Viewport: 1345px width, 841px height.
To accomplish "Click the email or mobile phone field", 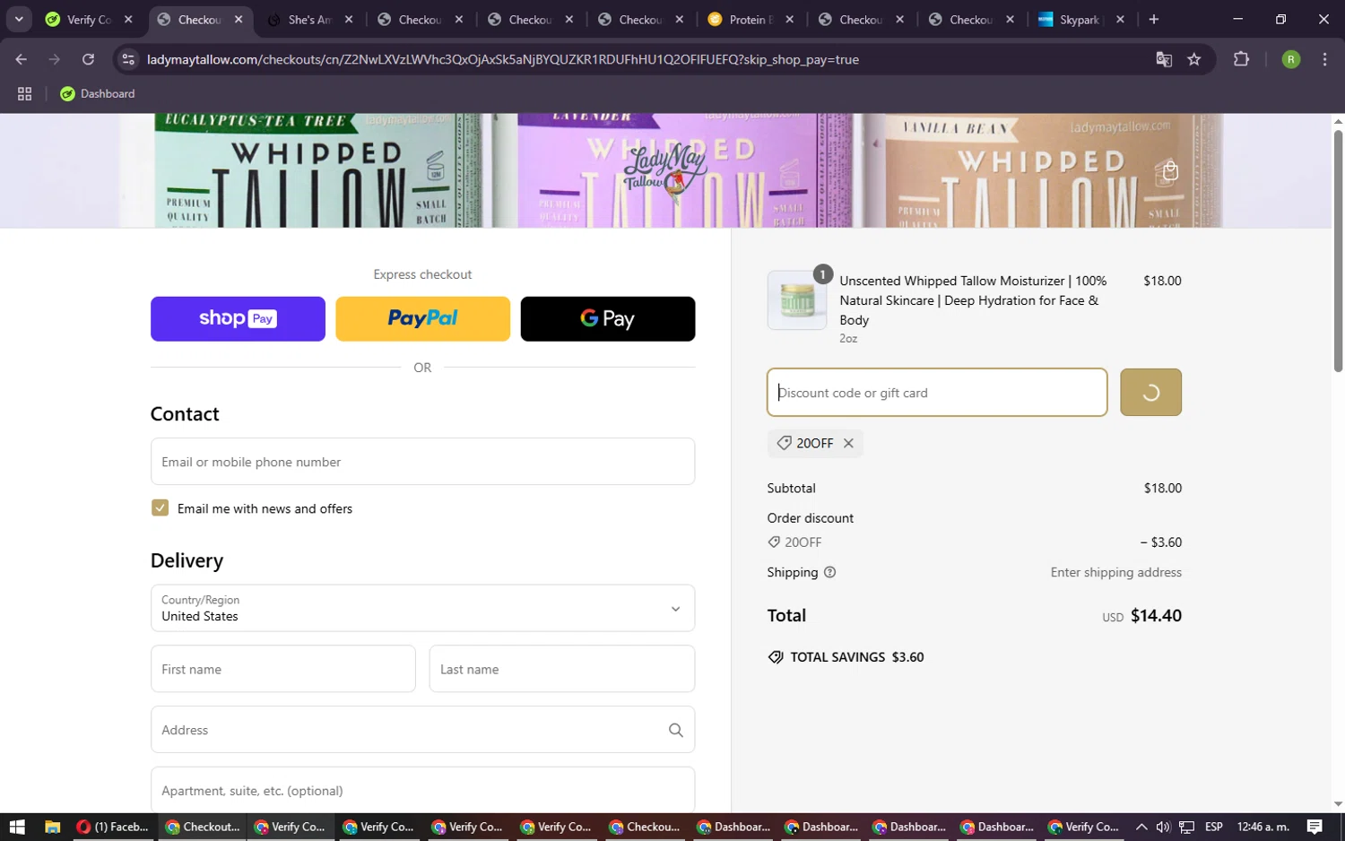I will click(422, 461).
